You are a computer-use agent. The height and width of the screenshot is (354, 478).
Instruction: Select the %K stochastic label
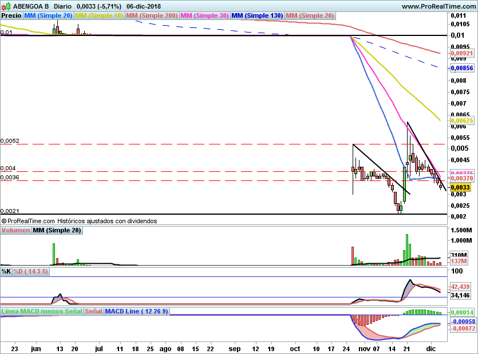click(x=6, y=271)
